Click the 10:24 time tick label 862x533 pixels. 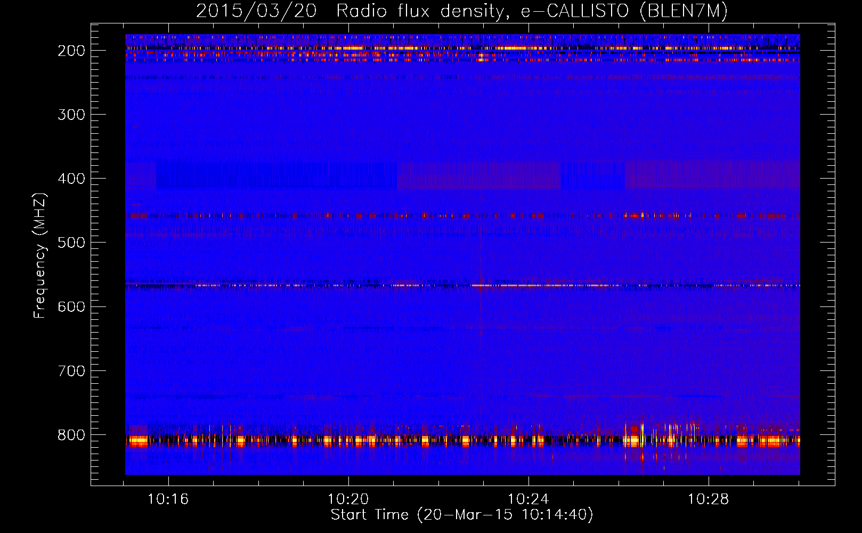pos(528,499)
